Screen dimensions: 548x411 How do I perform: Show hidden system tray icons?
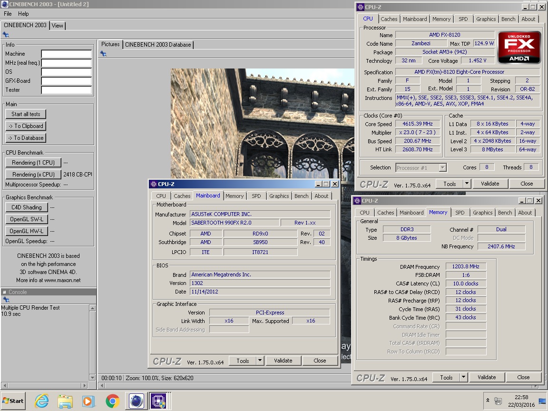(x=488, y=401)
